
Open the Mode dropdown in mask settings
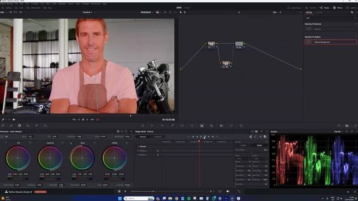[x=243, y=159]
